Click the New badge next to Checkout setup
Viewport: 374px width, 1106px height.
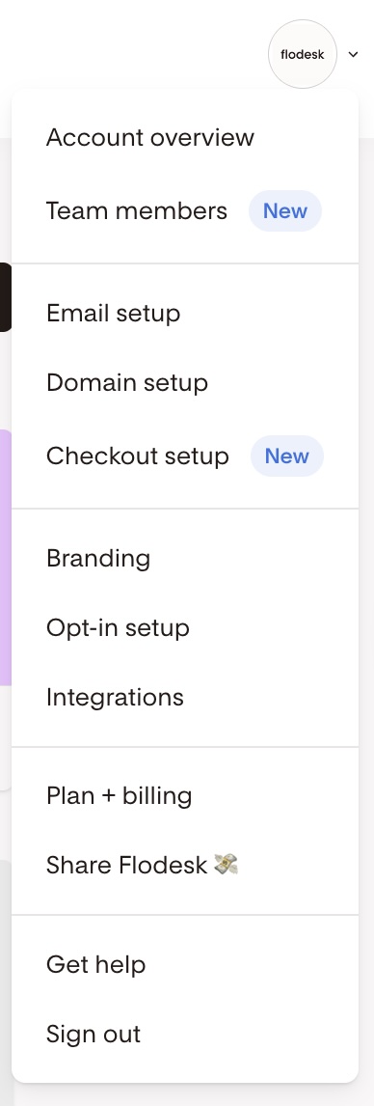click(x=286, y=456)
